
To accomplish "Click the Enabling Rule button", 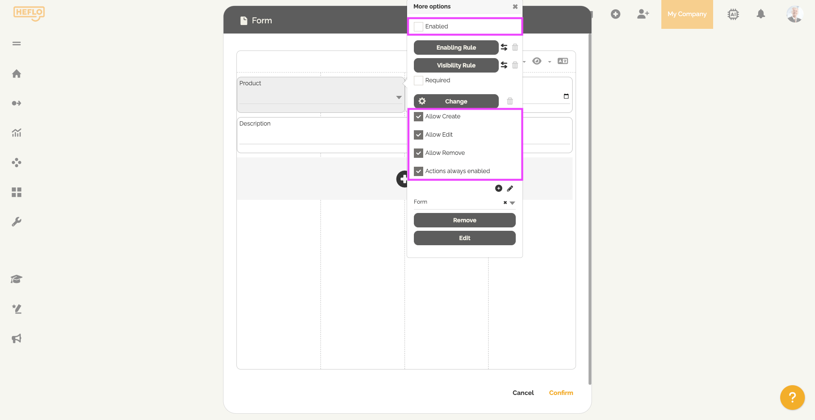I will 456,48.
